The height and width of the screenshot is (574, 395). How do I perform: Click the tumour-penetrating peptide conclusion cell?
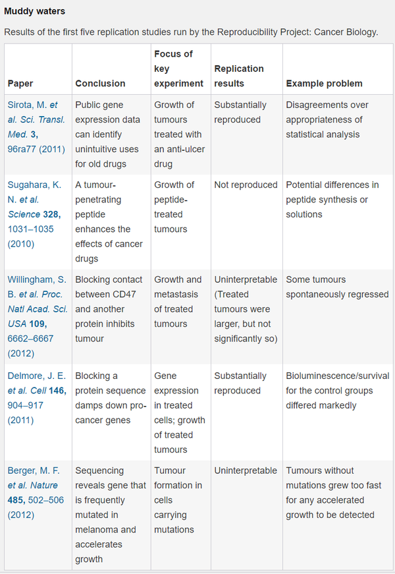coord(109,221)
